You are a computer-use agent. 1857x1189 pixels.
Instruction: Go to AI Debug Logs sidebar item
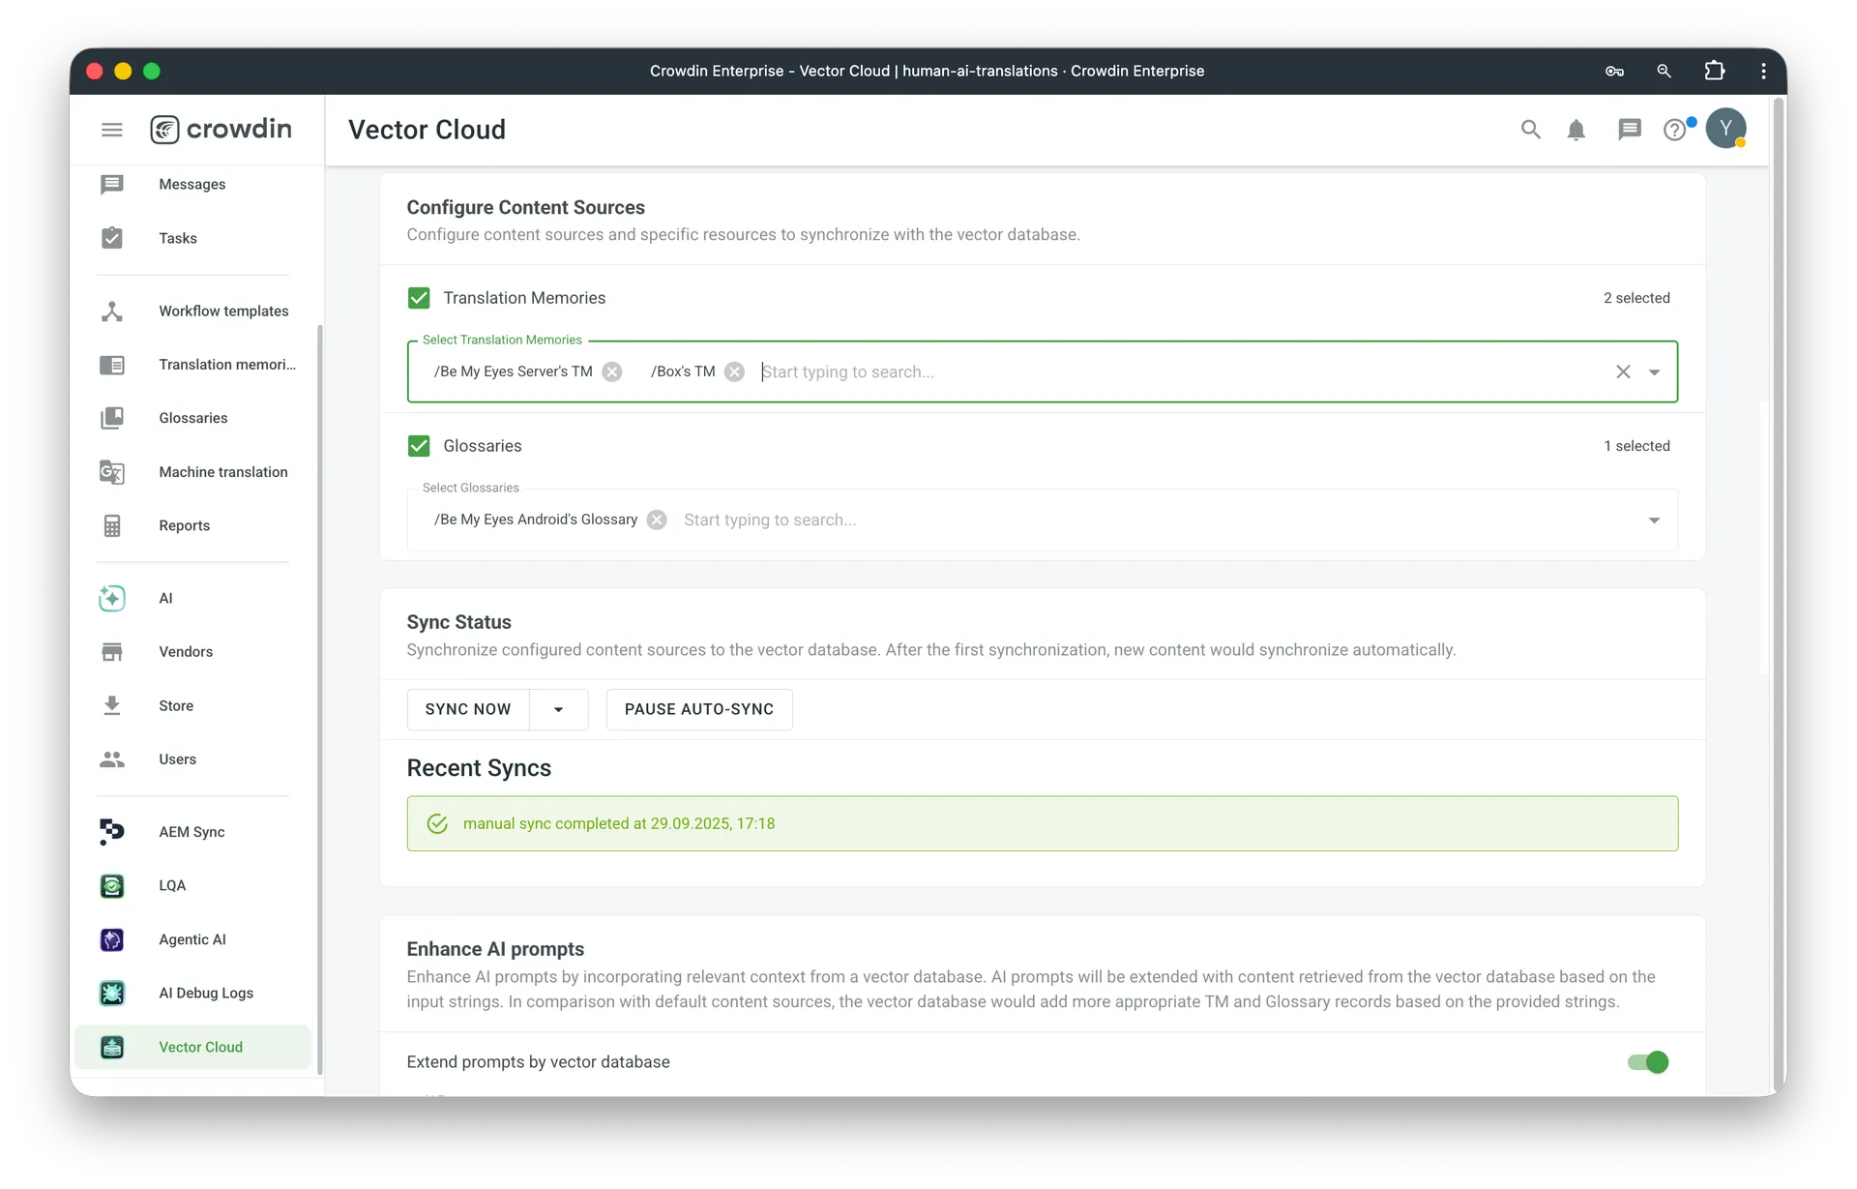(x=206, y=993)
